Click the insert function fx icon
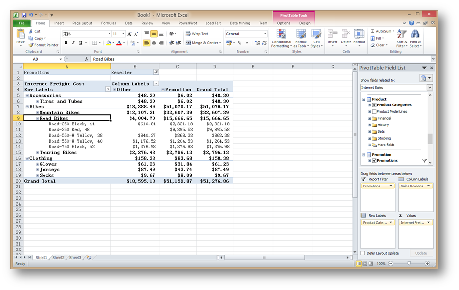The image size is (459, 290). pos(87,59)
